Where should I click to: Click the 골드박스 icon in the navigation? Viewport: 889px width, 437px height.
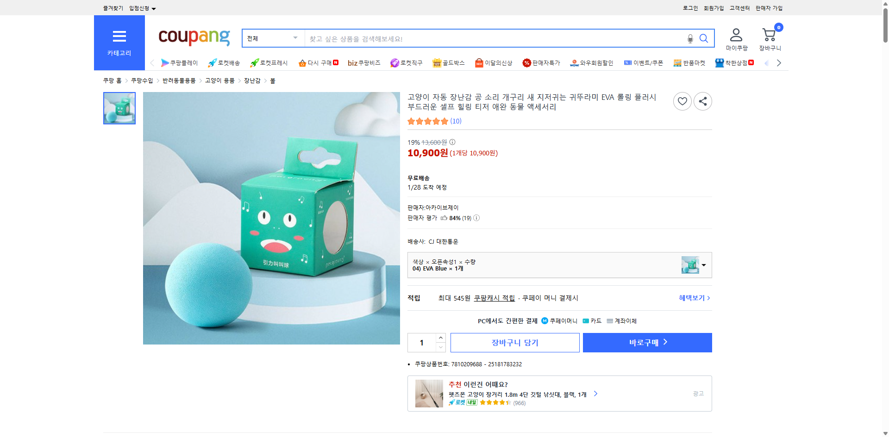click(437, 62)
